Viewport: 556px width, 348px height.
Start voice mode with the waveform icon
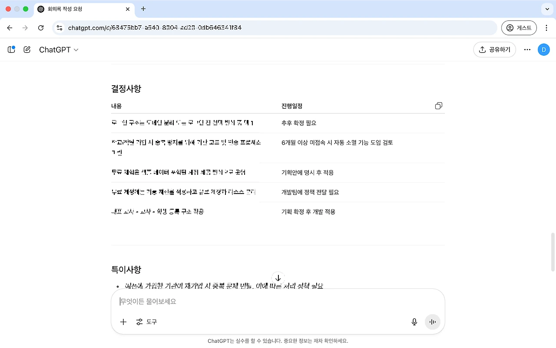tap(432, 322)
